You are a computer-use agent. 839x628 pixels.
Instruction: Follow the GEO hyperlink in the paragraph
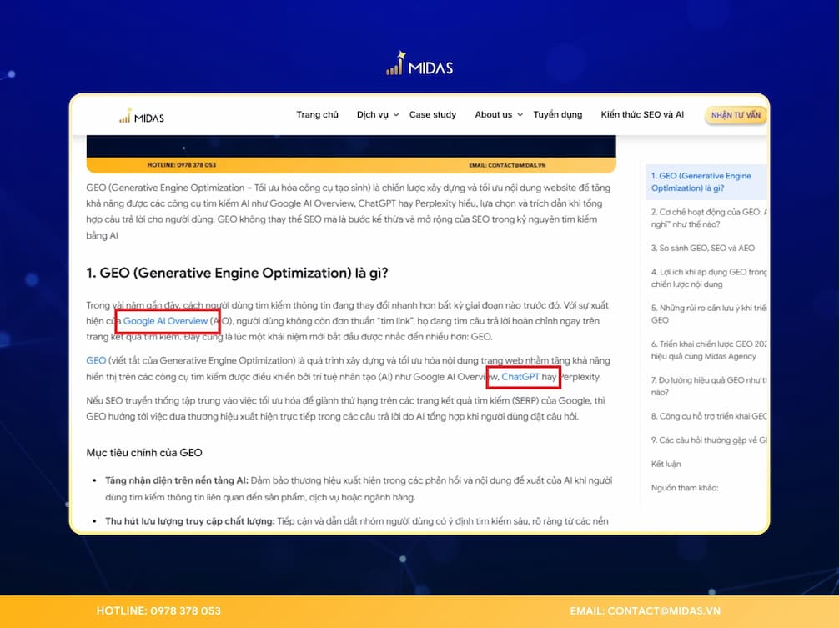[96, 360]
